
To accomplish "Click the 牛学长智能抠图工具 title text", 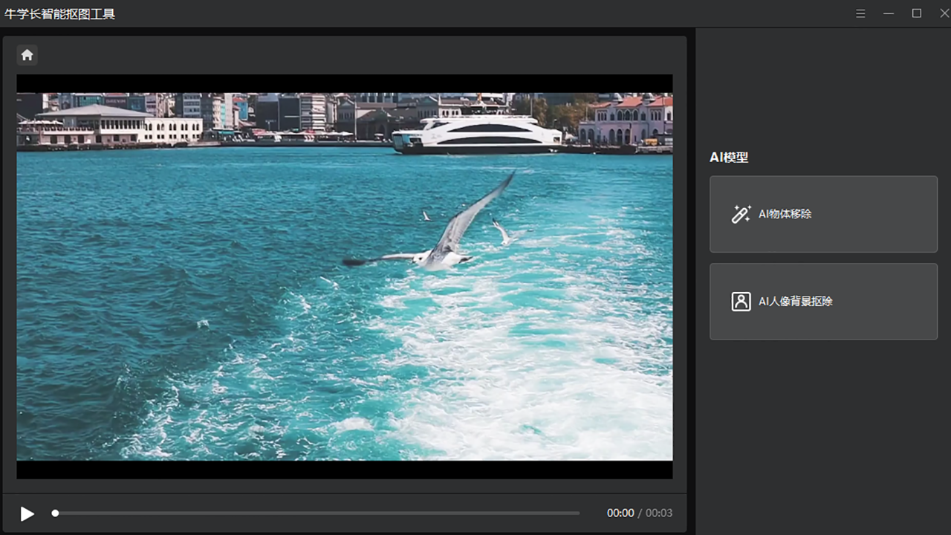I will (x=59, y=14).
